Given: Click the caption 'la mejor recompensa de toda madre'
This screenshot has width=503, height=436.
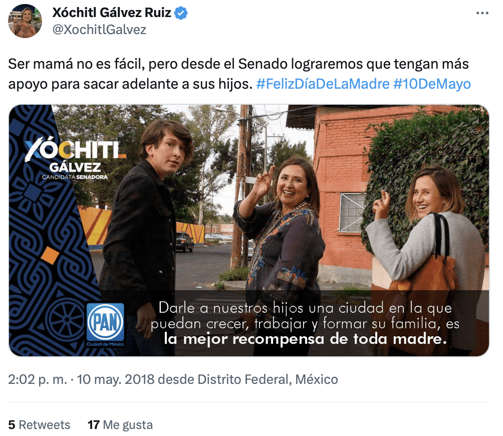Looking at the screenshot, I should 305,339.
